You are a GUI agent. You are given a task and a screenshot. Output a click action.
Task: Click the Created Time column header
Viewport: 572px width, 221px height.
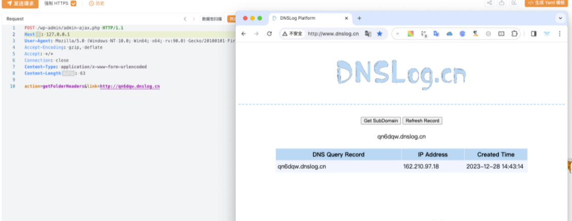pyautogui.click(x=496, y=154)
